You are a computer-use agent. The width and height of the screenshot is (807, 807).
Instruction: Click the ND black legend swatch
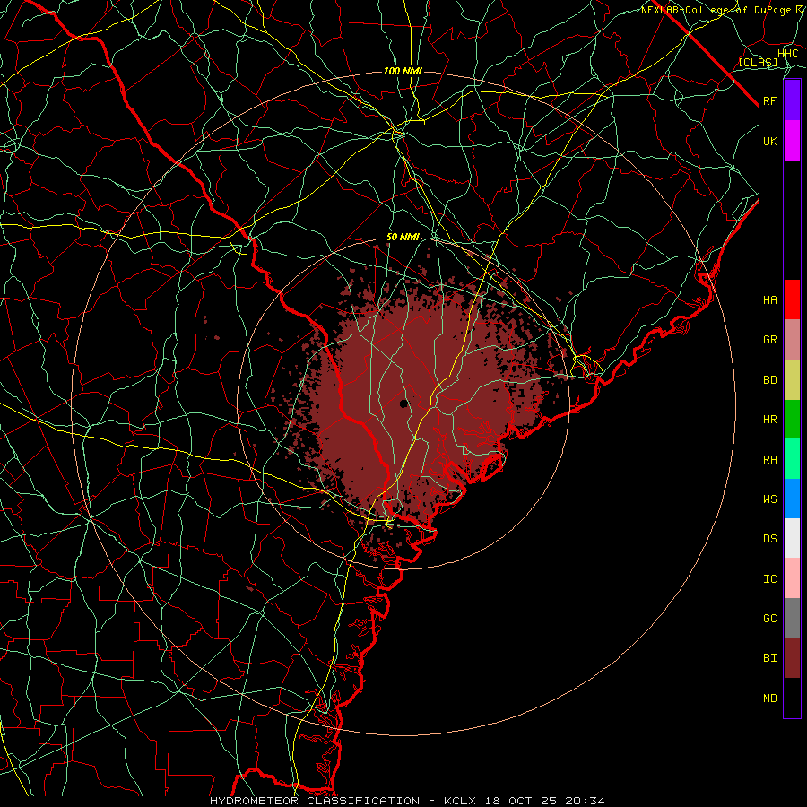pyautogui.click(x=792, y=698)
